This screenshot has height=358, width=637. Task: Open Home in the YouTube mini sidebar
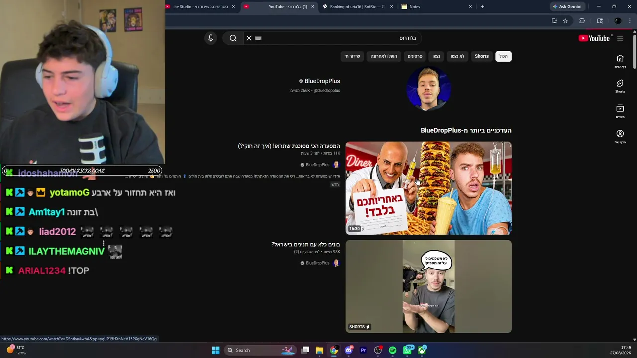click(x=620, y=61)
